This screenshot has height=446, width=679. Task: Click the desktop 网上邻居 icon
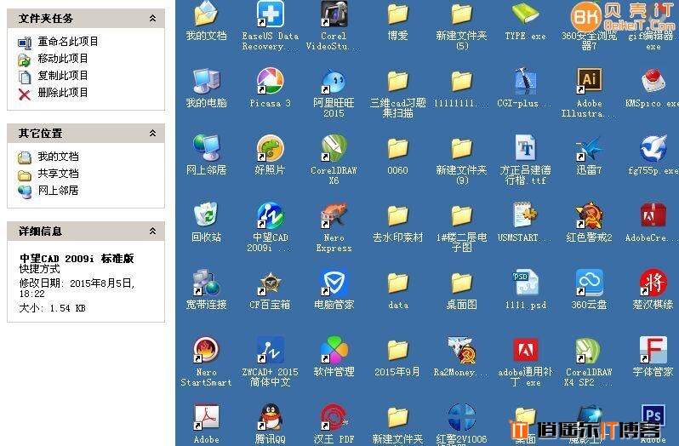pyautogui.click(x=206, y=147)
